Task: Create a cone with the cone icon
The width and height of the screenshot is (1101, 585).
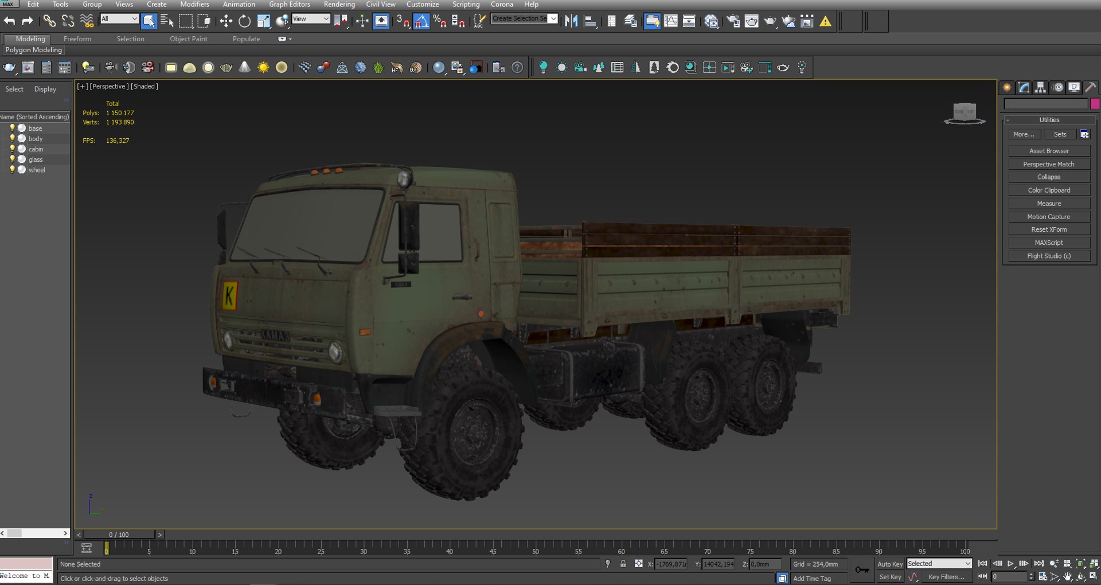Action: [x=245, y=67]
